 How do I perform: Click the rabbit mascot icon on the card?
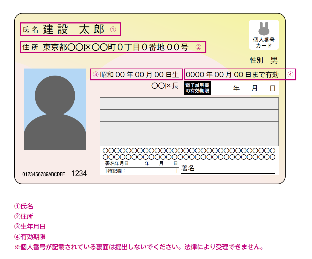pyautogui.click(x=264, y=28)
